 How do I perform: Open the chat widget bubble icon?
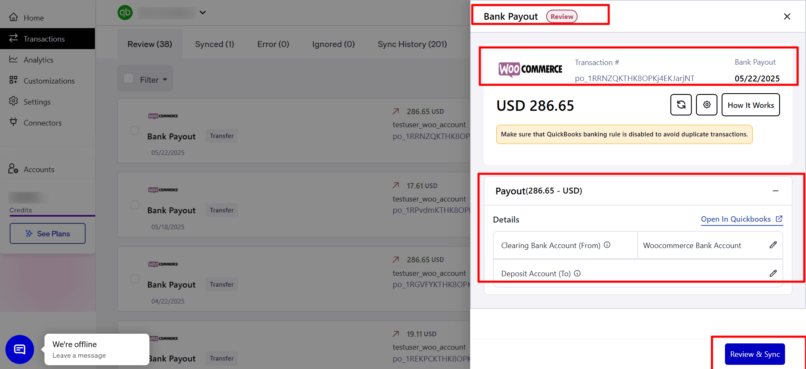[x=20, y=349]
